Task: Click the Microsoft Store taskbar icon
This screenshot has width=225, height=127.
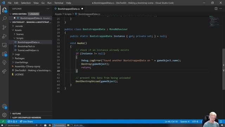Action: click(x=45, y=125)
